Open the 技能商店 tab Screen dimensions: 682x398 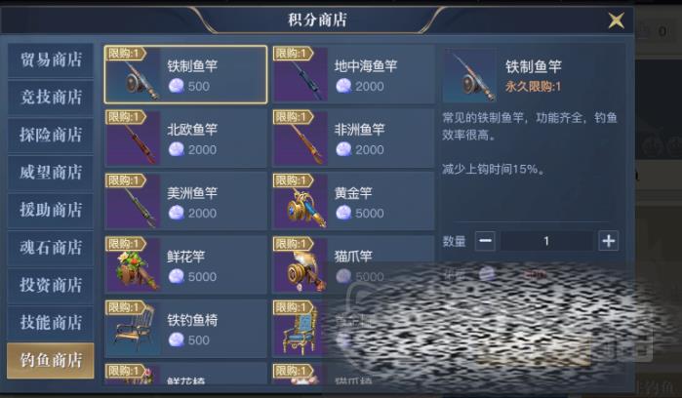coord(51,323)
